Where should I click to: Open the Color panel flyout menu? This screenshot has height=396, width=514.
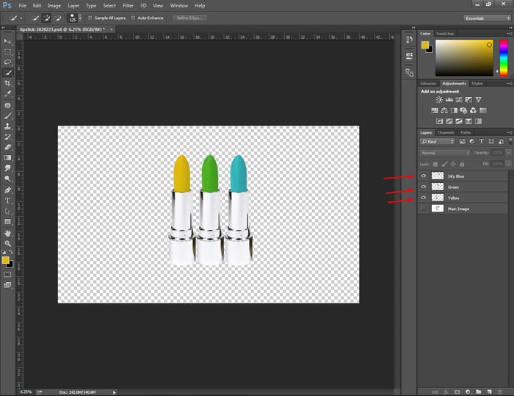510,34
